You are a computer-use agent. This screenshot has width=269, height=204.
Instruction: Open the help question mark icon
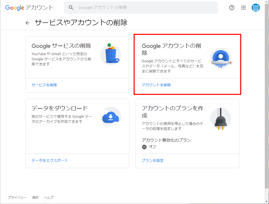pyautogui.click(x=232, y=8)
